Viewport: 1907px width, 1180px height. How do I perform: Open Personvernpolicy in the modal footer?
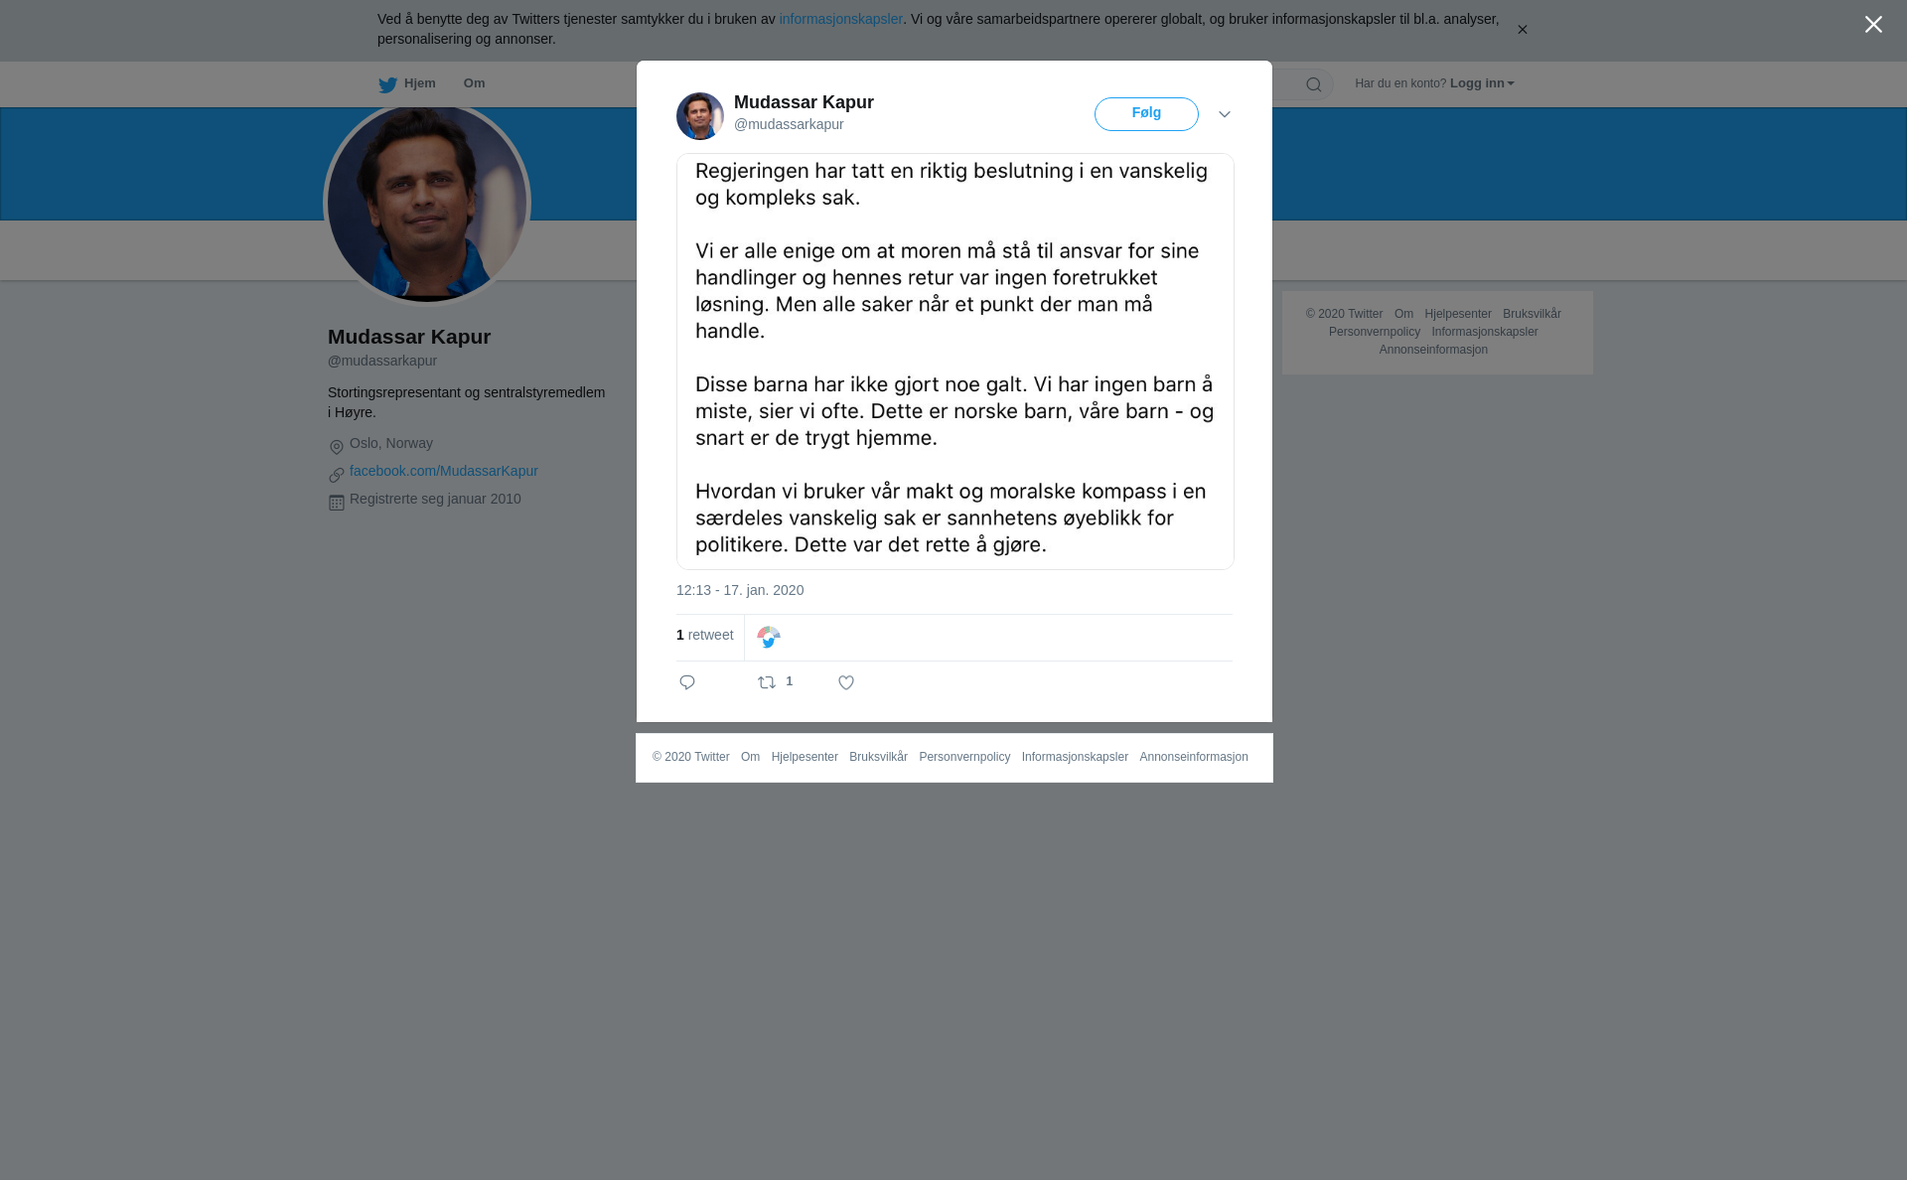[964, 757]
